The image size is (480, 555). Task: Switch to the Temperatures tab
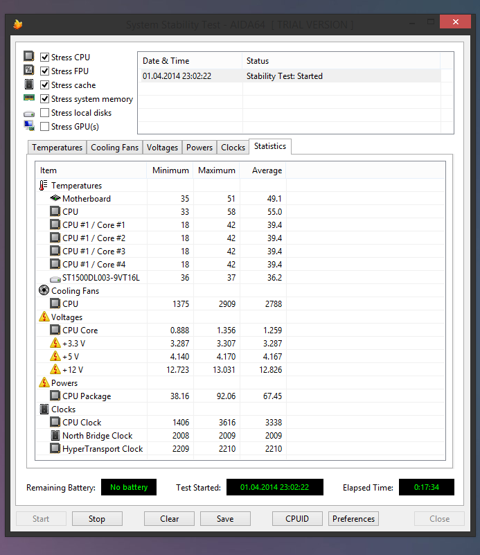[x=57, y=148]
